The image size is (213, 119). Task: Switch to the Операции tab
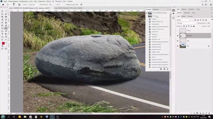pyautogui.click(x=156, y=9)
